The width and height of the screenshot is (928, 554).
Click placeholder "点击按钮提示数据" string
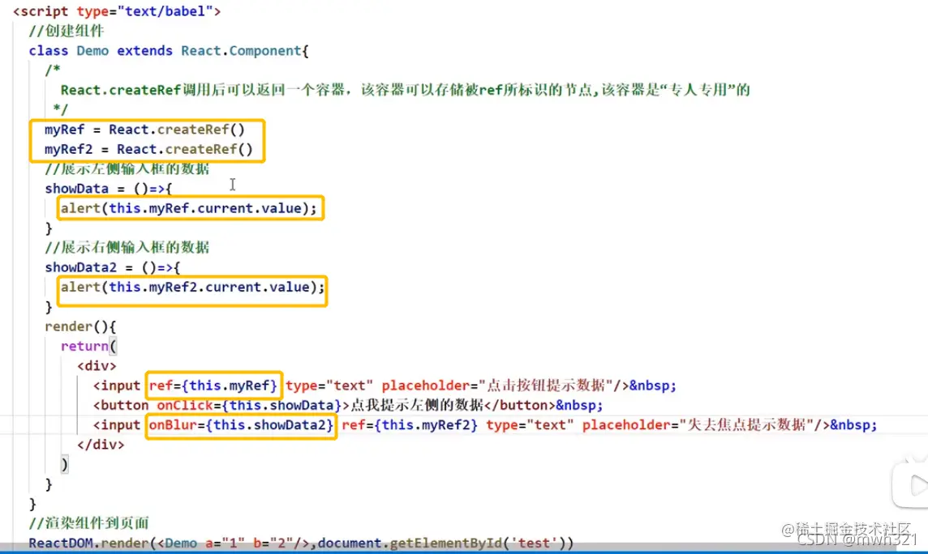[550, 386]
